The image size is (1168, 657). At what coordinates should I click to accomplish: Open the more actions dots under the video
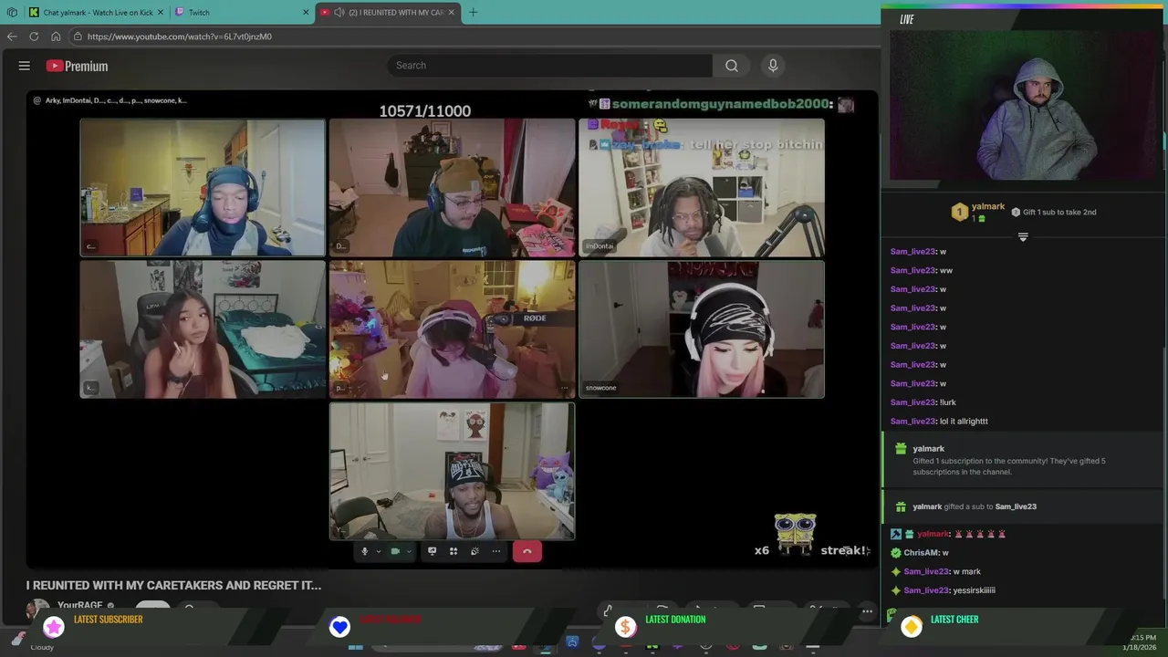pyautogui.click(x=867, y=610)
